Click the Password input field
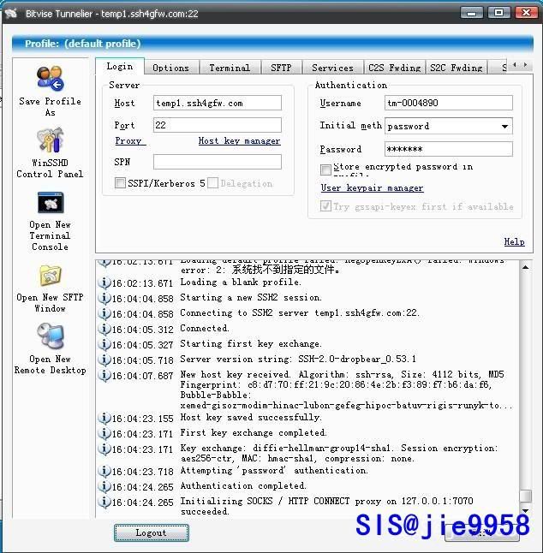Image resolution: width=543 pixels, height=553 pixels. (x=449, y=149)
